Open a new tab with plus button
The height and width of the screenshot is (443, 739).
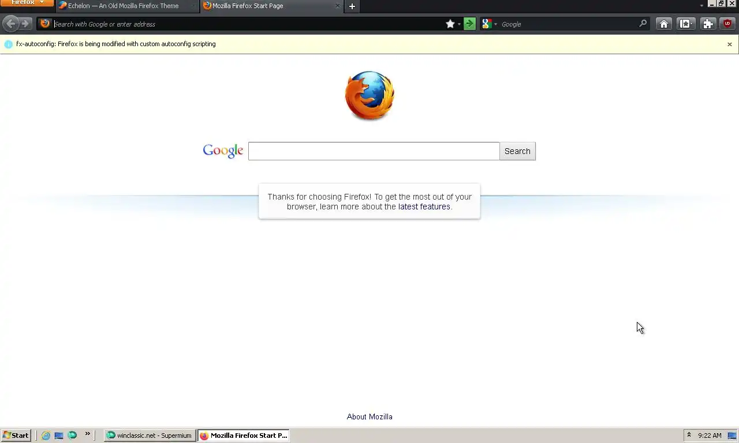click(x=352, y=6)
